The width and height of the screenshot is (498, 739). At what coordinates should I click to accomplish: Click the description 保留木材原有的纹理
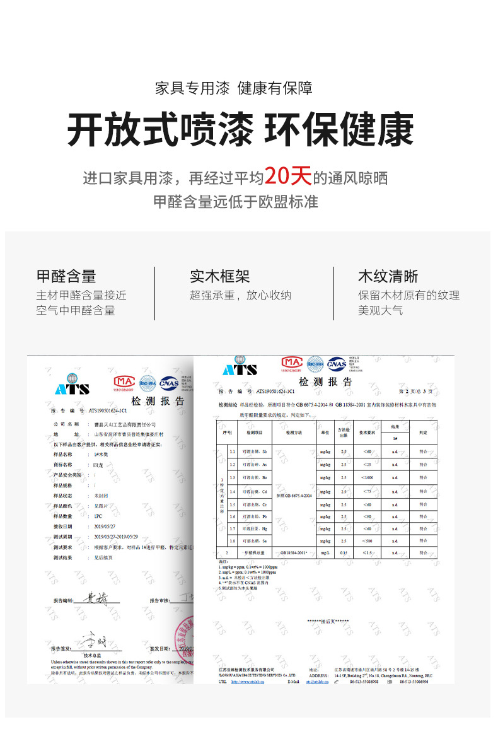409,296
